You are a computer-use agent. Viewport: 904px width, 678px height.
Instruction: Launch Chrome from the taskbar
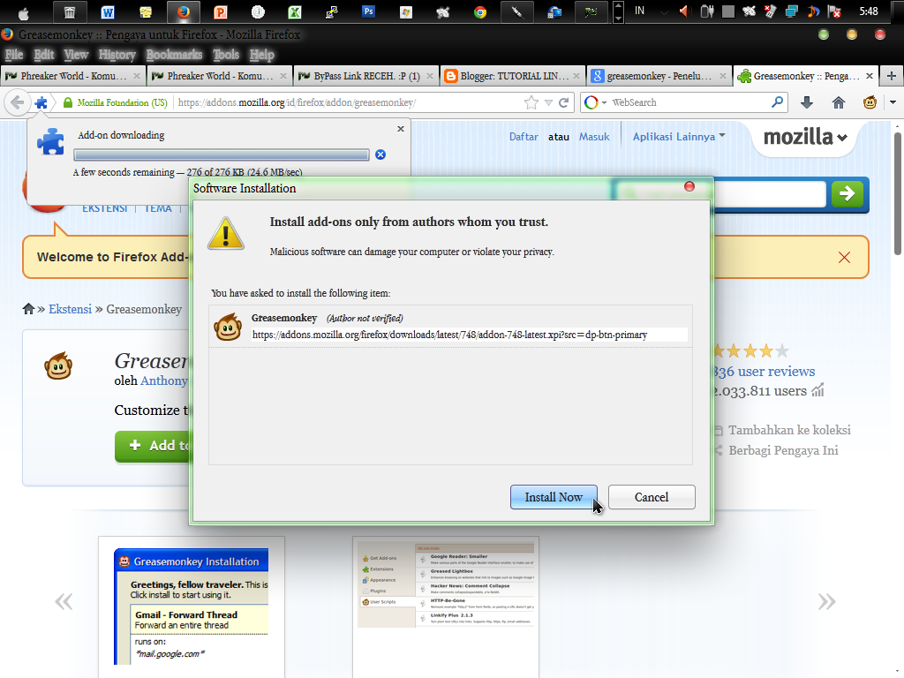480,12
